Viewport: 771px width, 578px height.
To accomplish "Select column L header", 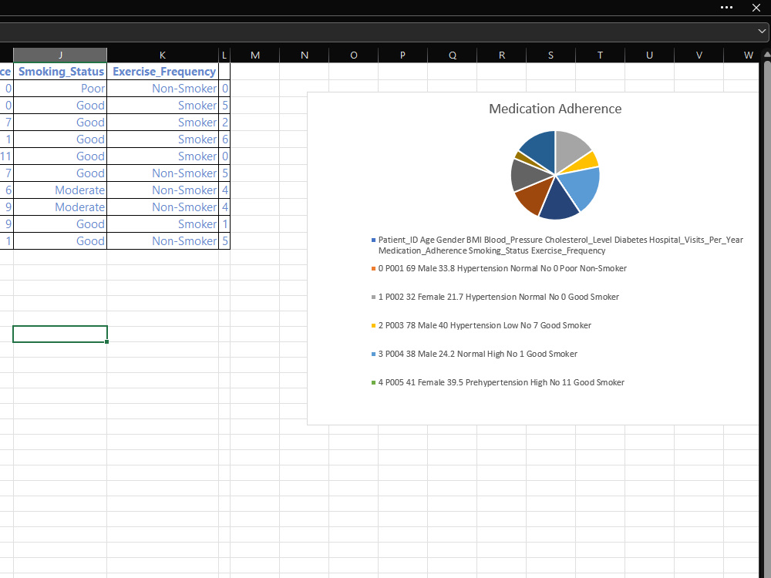I will (x=224, y=55).
